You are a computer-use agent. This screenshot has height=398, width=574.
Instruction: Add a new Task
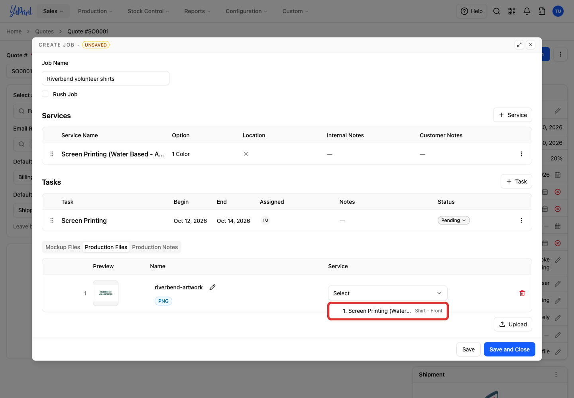516,181
